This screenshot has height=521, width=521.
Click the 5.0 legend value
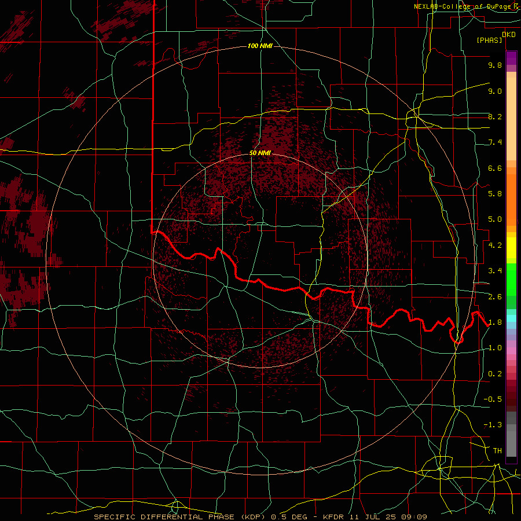[495, 219]
